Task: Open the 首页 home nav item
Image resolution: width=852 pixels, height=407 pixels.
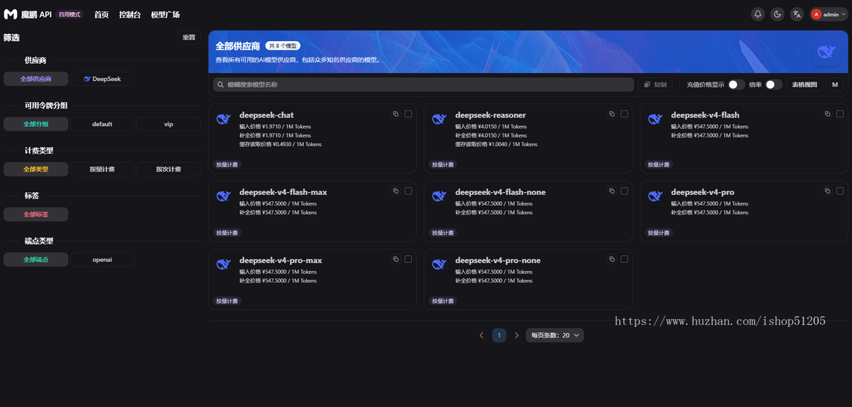Action: coord(102,14)
